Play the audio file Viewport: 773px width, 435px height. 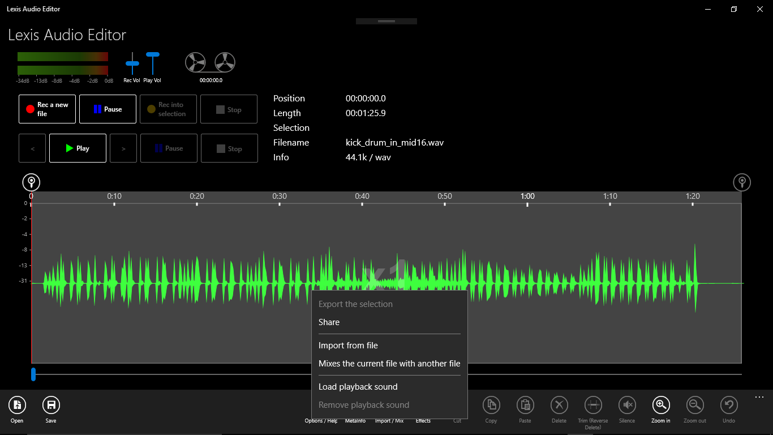pos(78,148)
